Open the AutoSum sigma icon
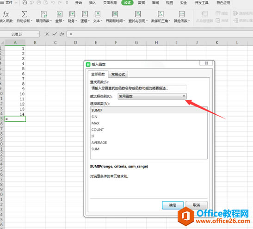The width and height of the screenshot is (253, 229). 25,14
